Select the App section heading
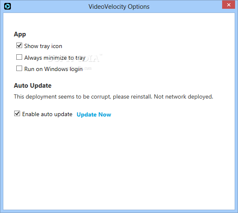This screenshot has height=213, width=238. [20, 34]
